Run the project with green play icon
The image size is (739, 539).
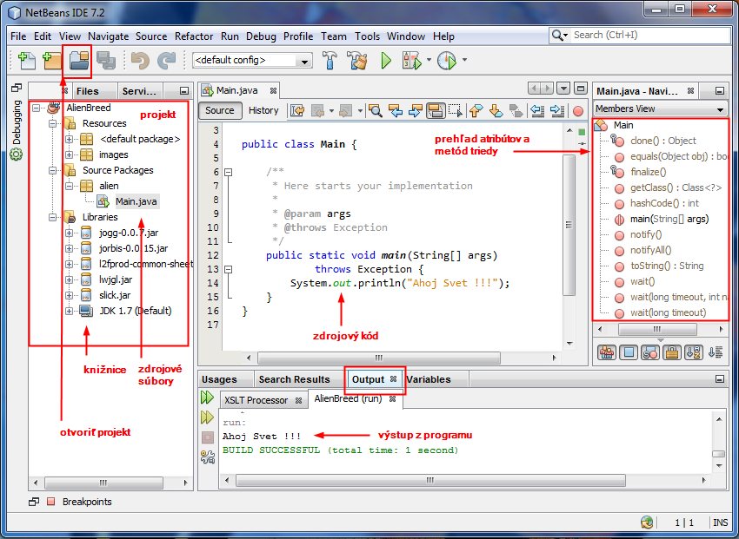click(386, 60)
